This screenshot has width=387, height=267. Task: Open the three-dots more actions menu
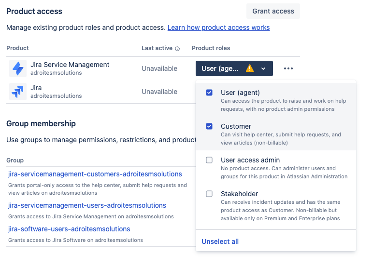pyautogui.click(x=288, y=68)
